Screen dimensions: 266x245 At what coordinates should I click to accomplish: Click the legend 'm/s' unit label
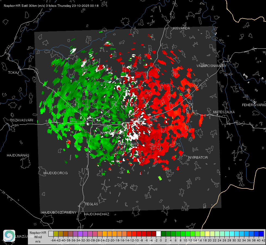click(x=38, y=241)
